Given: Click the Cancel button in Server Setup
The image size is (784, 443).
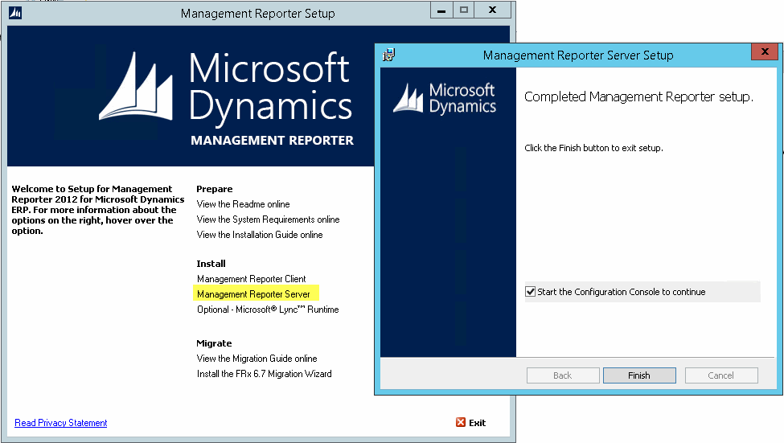Looking at the screenshot, I should (x=721, y=375).
